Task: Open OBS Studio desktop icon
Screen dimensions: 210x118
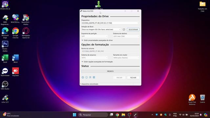Action: (5, 85)
